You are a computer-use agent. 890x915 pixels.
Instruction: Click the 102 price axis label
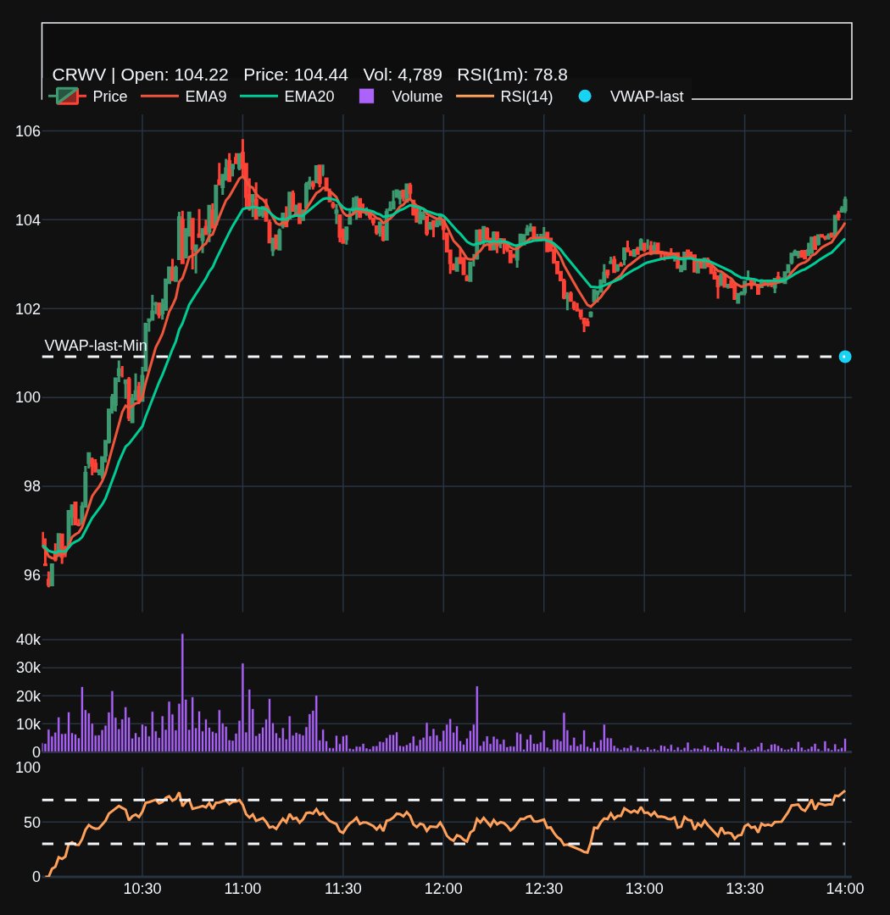[x=28, y=308]
